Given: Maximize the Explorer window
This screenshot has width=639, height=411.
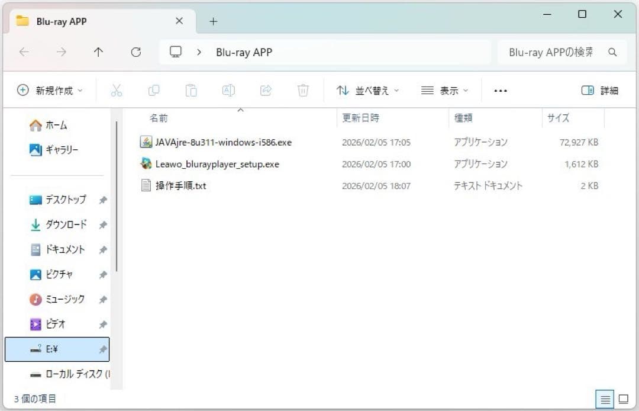Looking at the screenshot, I should 582,14.
